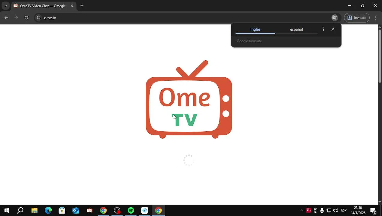Screen dimensions: 382x216
Task: Select the inglés tab in Translate popup
Action: click(255, 29)
